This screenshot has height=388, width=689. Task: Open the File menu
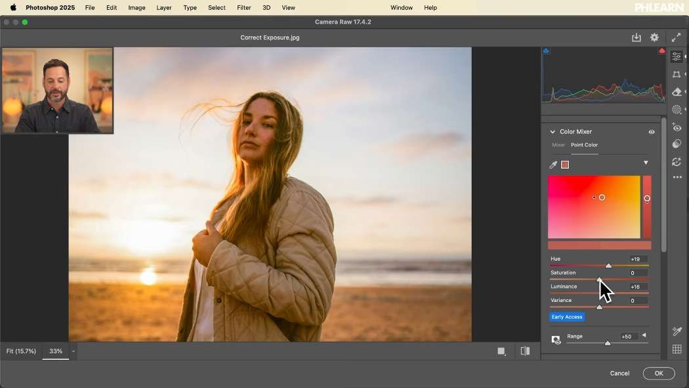tap(90, 7)
